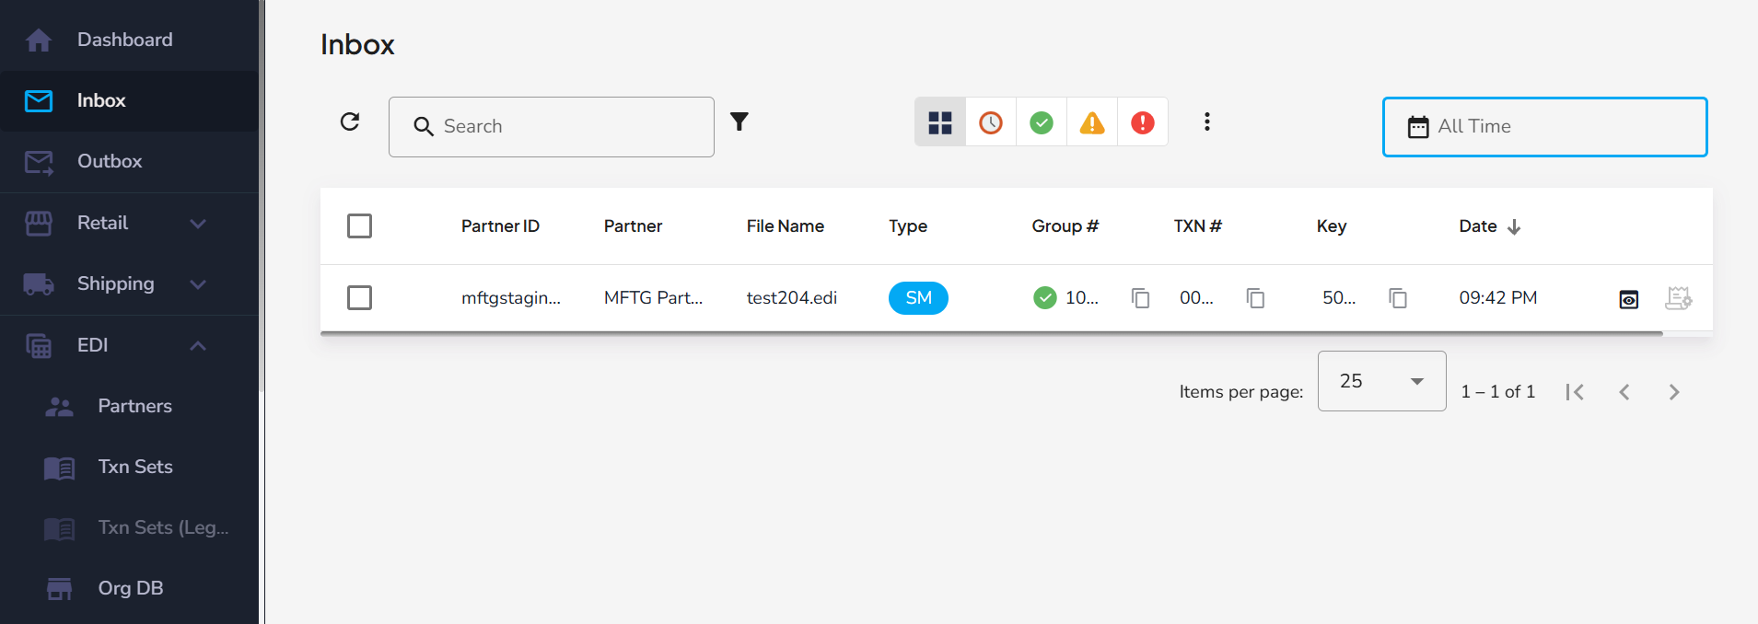Screen dimensions: 1758x624
Task: Open the All Time date range picker
Action: click(1544, 127)
